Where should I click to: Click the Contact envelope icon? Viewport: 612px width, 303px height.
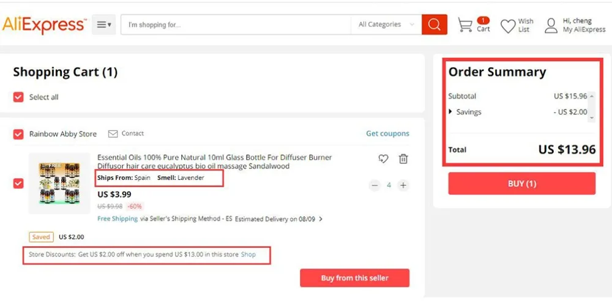113,134
